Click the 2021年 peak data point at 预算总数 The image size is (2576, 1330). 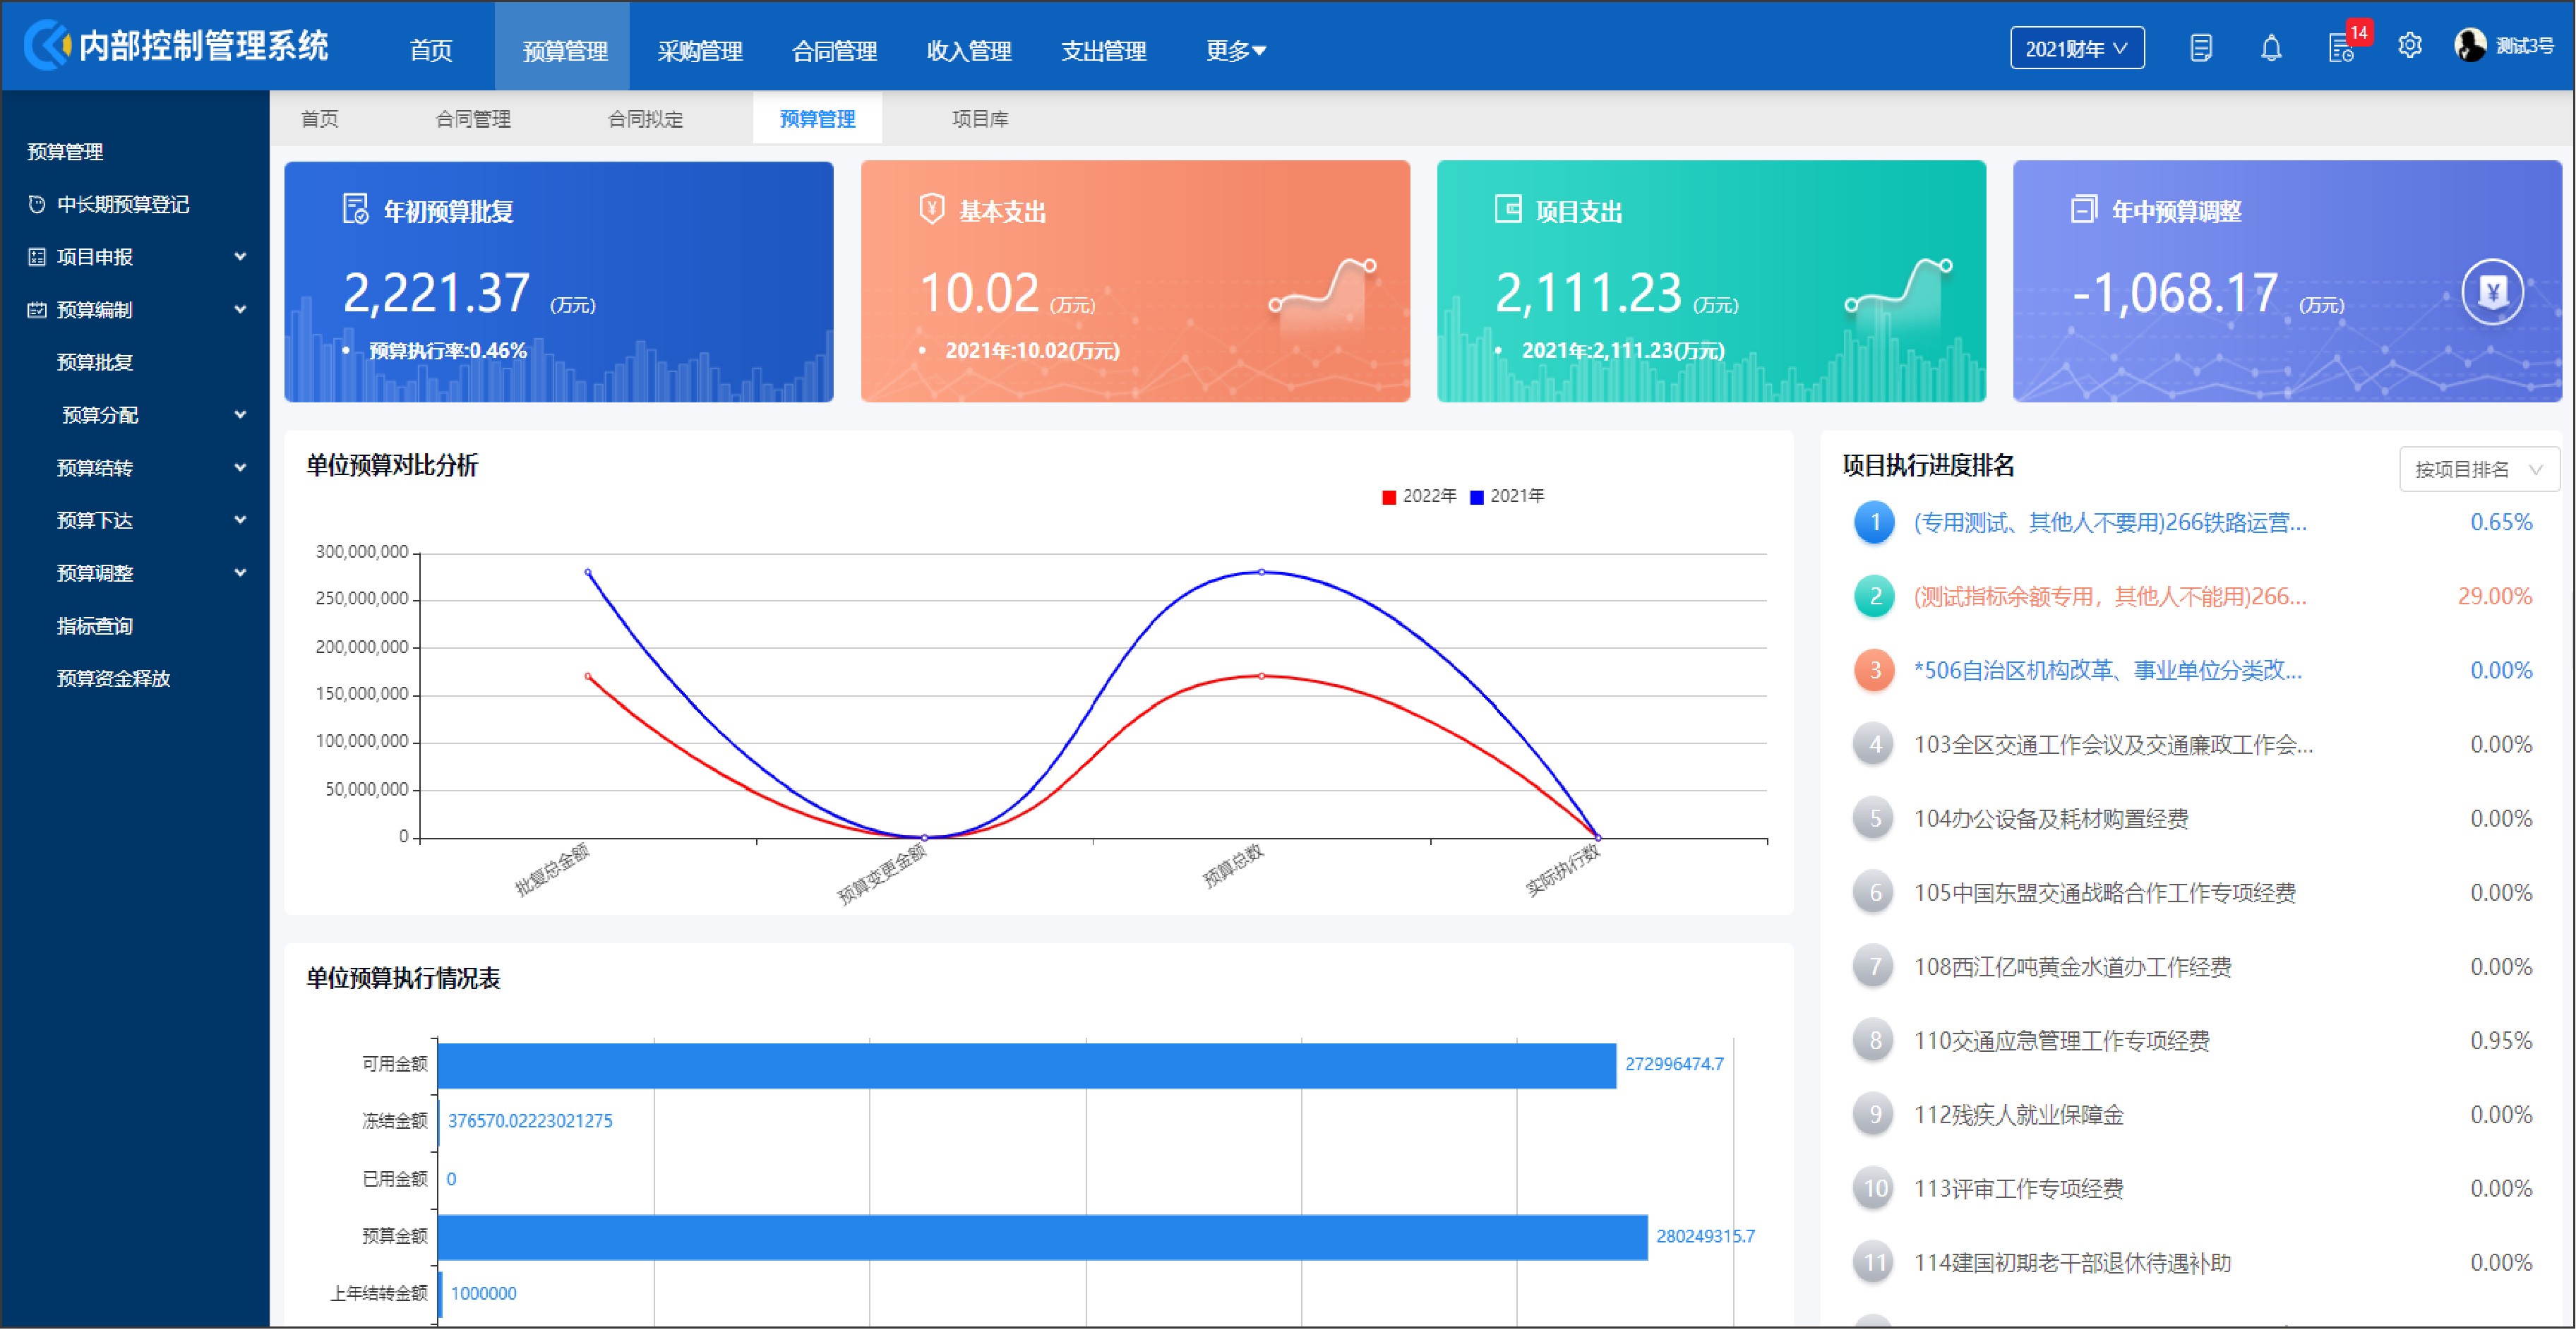pos(1262,572)
